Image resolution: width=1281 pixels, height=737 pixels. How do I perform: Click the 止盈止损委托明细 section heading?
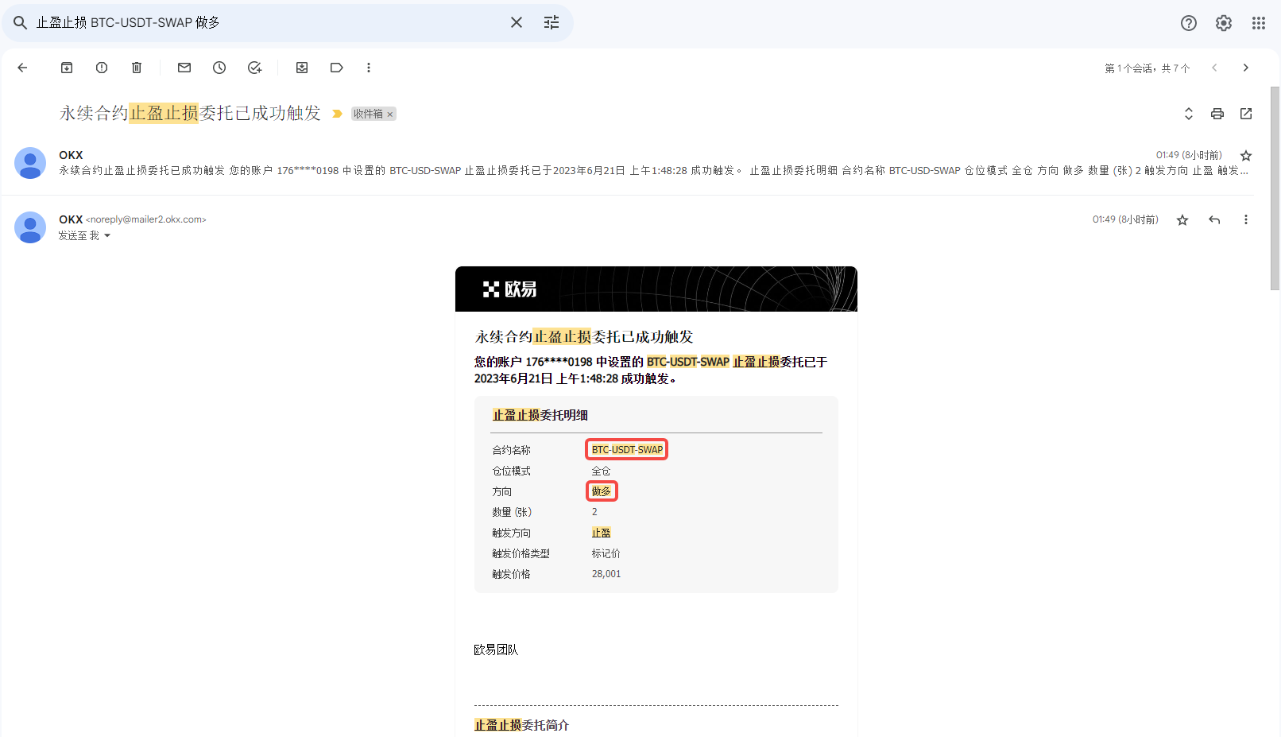(x=540, y=415)
